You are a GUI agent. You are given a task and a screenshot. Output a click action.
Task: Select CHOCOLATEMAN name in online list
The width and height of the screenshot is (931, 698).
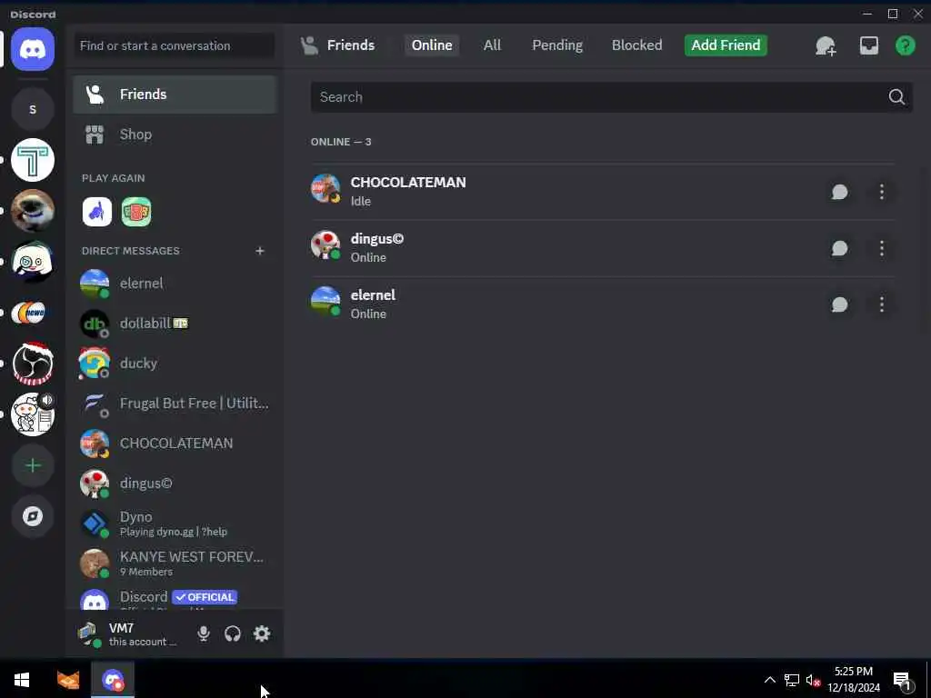click(x=408, y=183)
